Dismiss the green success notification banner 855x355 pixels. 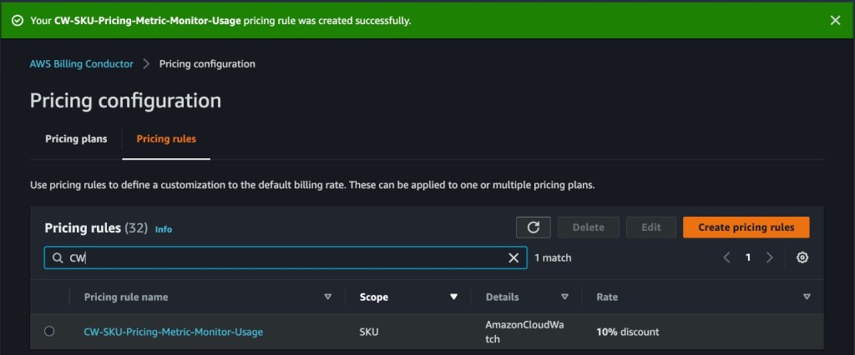(835, 20)
